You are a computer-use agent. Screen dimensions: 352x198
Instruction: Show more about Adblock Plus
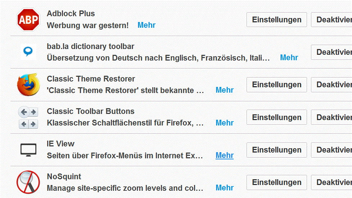[146, 25]
